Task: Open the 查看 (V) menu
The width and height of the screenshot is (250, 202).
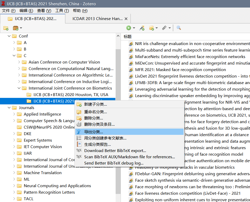Action: (44, 11)
